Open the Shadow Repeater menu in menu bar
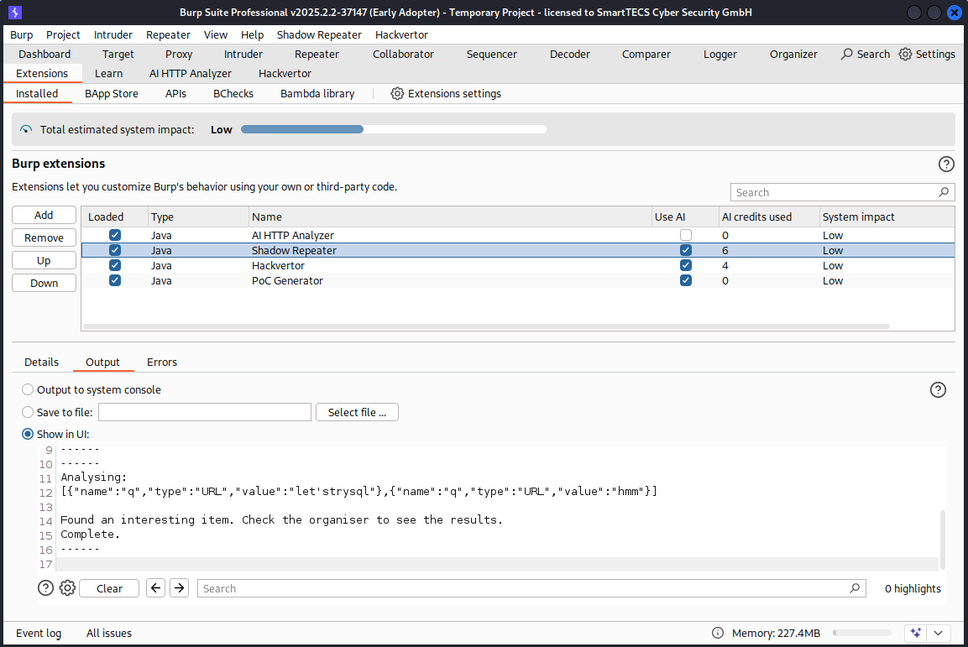The height and width of the screenshot is (647, 968). tap(319, 35)
